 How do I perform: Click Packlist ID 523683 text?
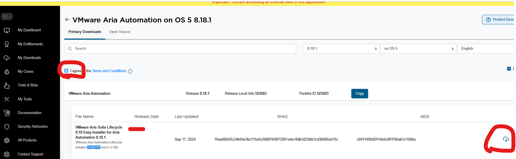coord(314,93)
